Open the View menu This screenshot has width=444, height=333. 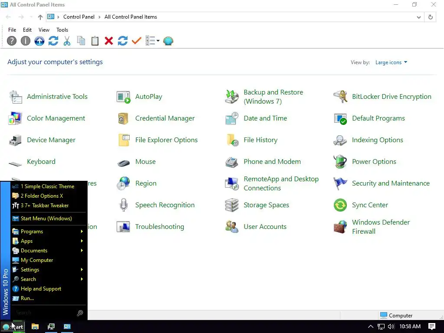(x=44, y=30)
